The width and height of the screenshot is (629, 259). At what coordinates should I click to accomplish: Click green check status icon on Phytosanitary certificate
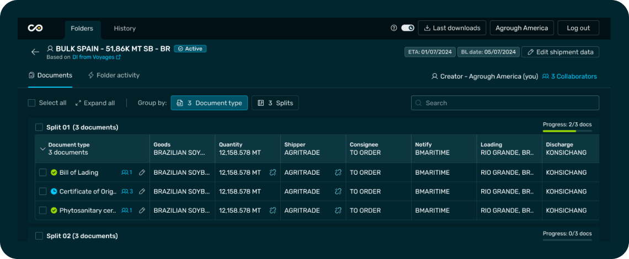[54, 210]
